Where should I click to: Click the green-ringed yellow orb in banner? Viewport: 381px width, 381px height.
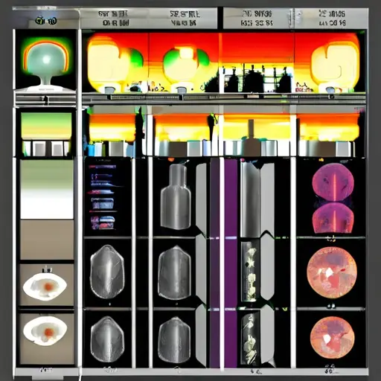tap(186, 65)
